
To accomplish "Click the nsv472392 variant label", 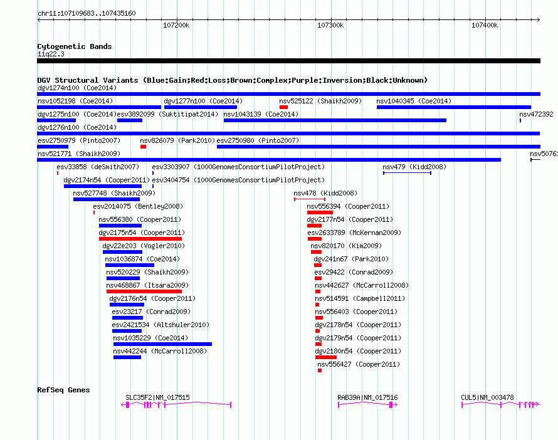I will 536,114.
